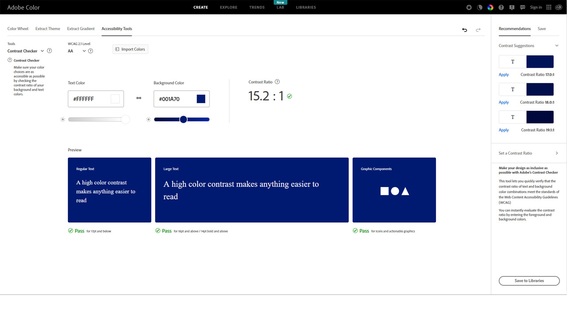Open the Adobe apps grid icon
This screenshot has height=319, width=567.
pyautogui.click(x=549, y=8)
